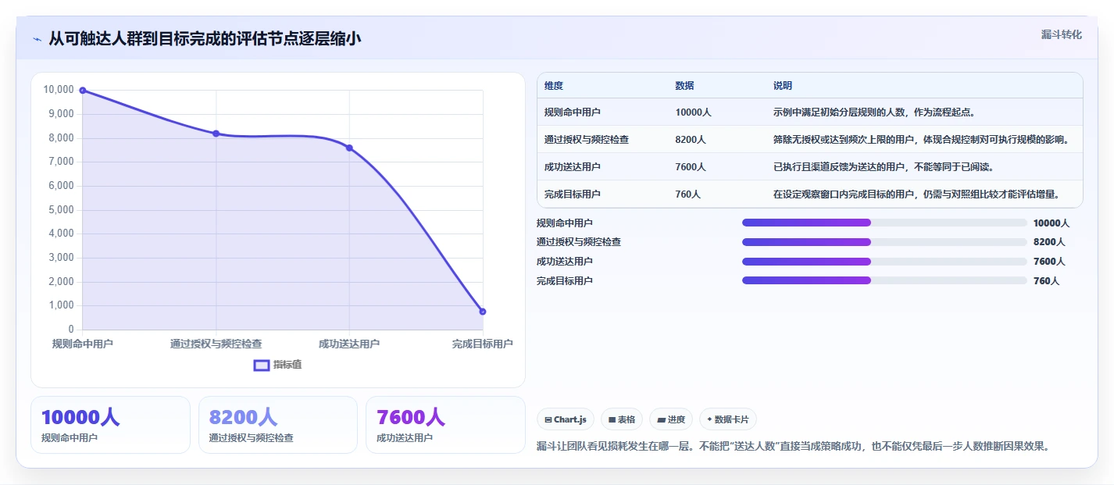The height and width of the screenshot is (485, 1114).
Task: Click the 规则命中用户 x-axis label
Action: pos(83,344)
